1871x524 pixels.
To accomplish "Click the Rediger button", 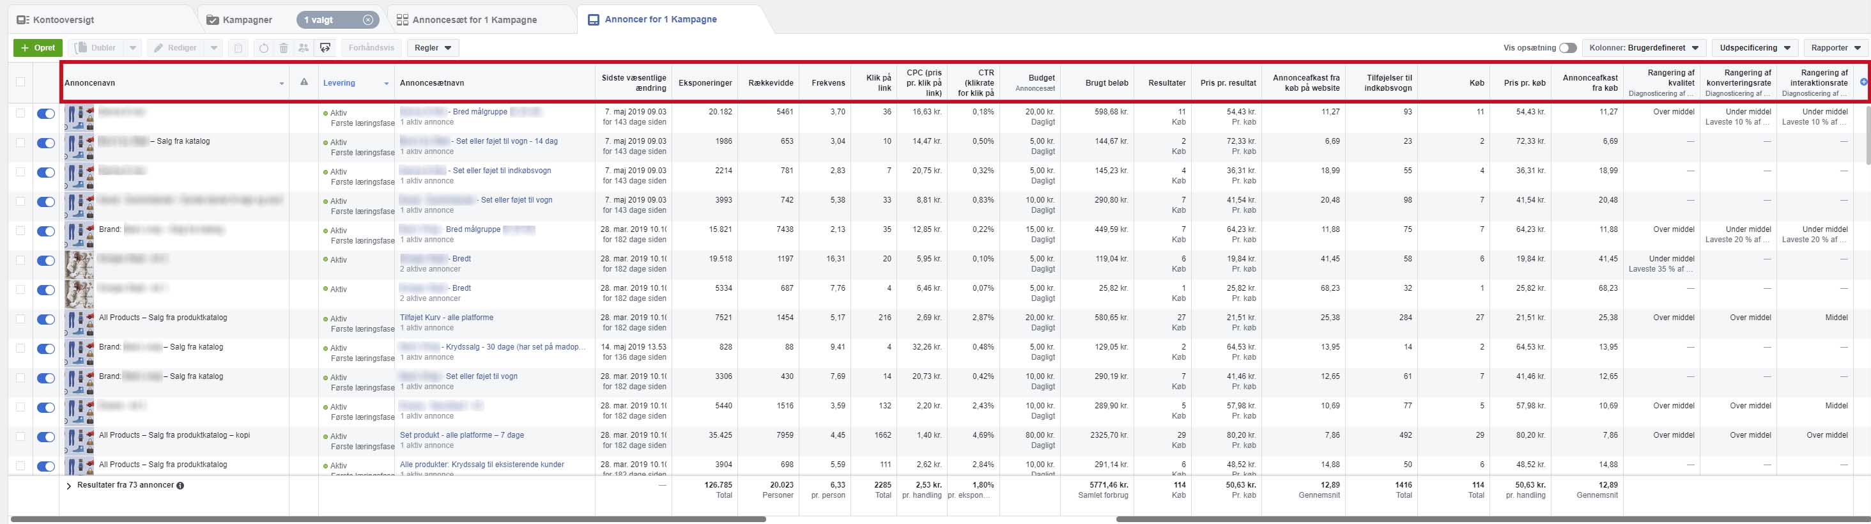I will pos(176,48).
